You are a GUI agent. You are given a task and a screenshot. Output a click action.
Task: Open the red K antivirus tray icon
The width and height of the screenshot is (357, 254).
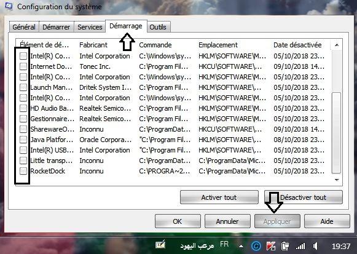tap(270, 246)
